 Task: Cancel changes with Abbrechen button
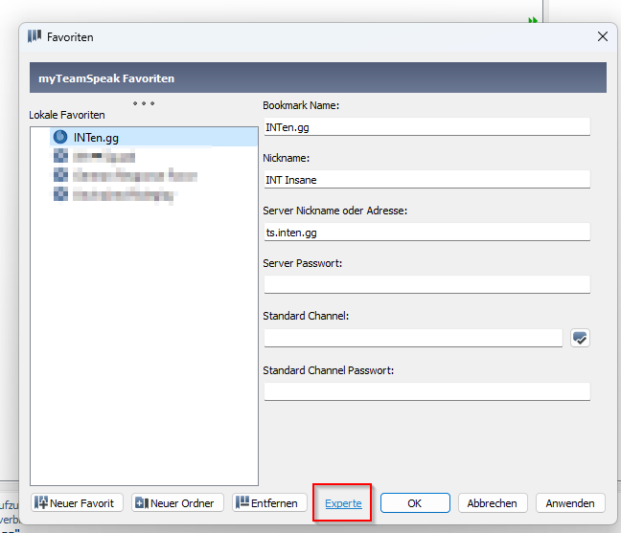[493, 503]
